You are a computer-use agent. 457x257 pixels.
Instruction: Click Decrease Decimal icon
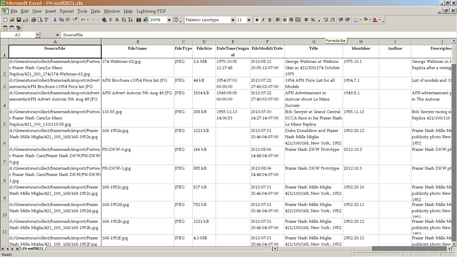[x=332, y=20]
